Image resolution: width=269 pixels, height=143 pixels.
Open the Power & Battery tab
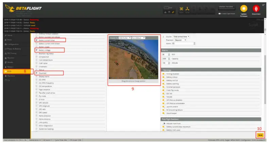pyautogui.click(x=16, y=49)
